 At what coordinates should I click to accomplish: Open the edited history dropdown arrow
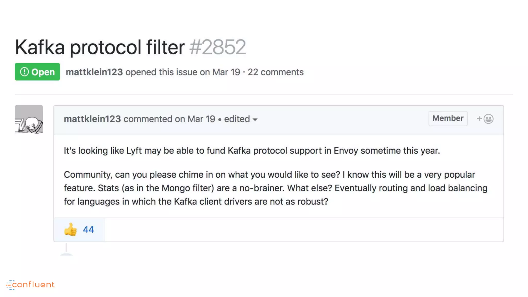[x=255, y=120]
